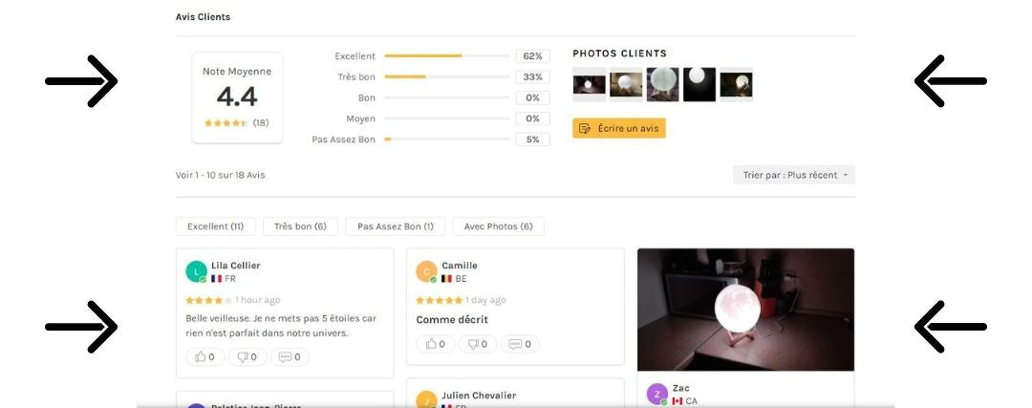Click Camille's orange C avatar
This screenshot has height=408, width=1032.
[x=426, y=271]
